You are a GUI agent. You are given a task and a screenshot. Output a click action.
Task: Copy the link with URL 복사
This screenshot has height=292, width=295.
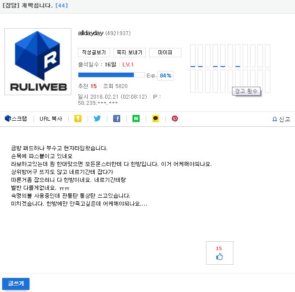(51, 118)
